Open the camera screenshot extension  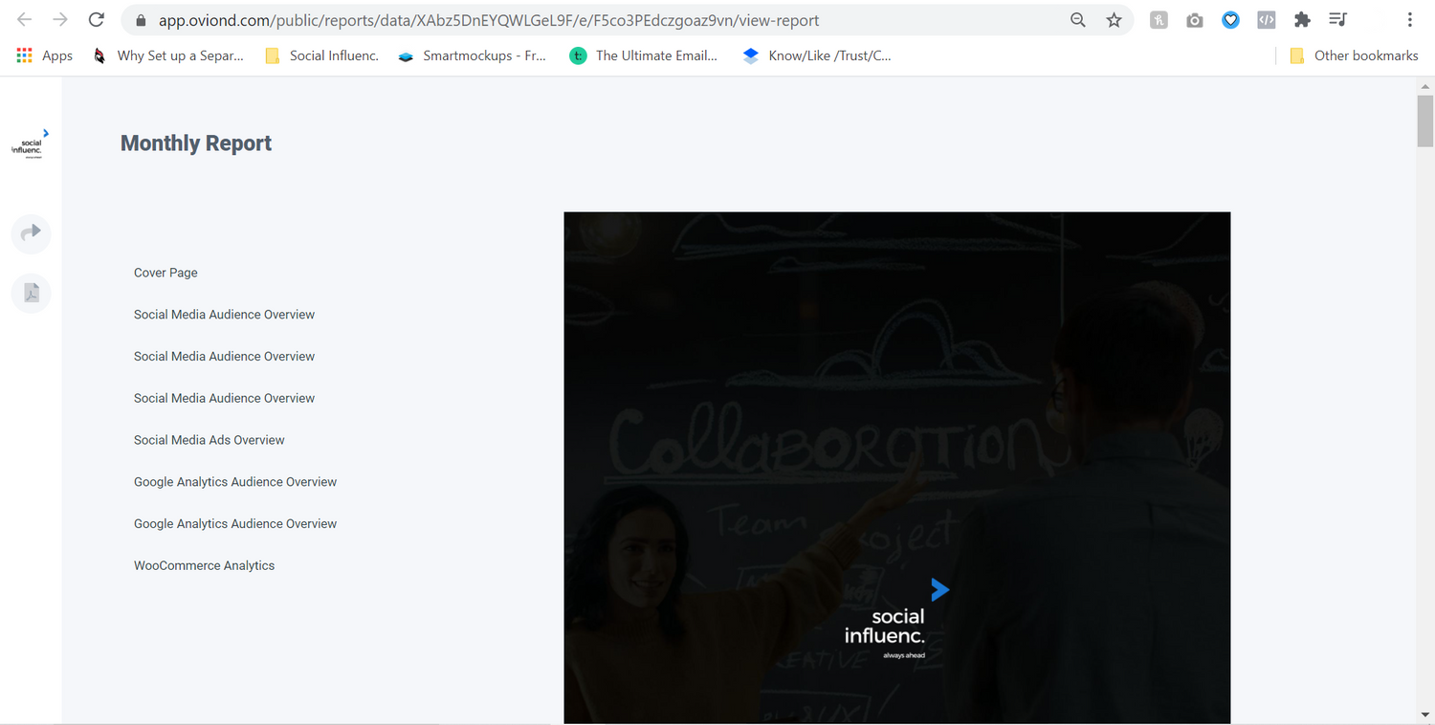pyautogui.click(x=1194, y=19)
